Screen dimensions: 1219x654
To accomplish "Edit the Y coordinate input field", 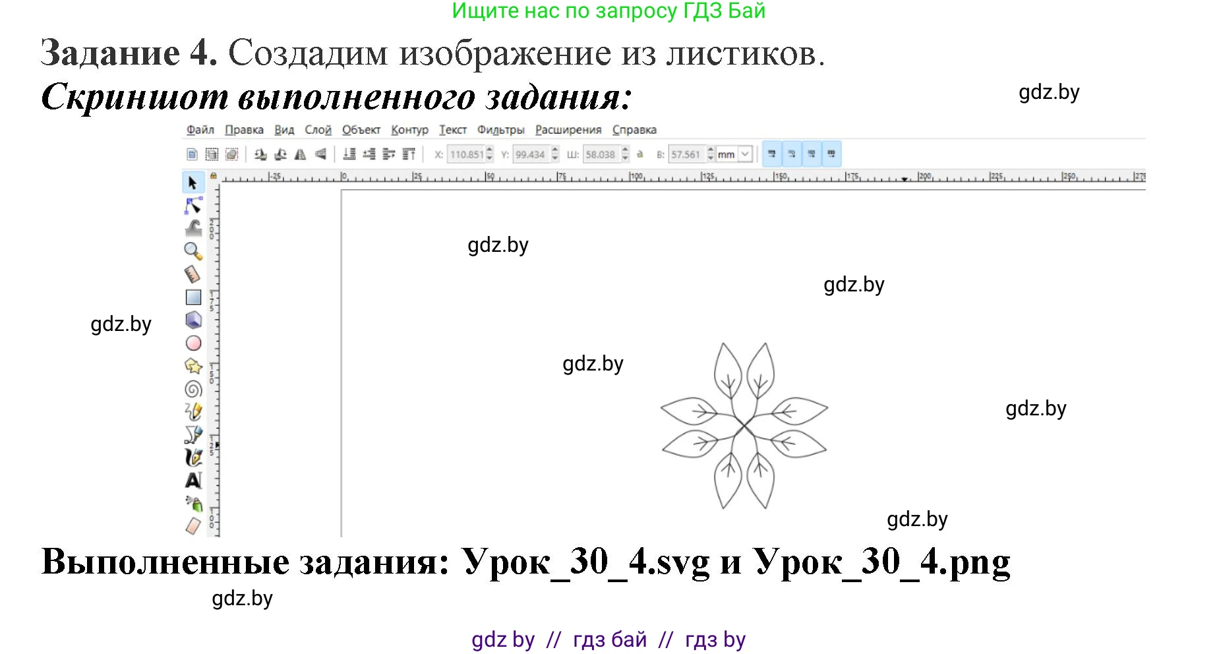I will coord(533,154).
